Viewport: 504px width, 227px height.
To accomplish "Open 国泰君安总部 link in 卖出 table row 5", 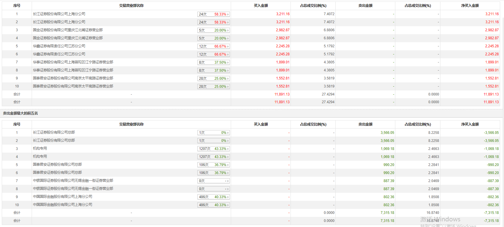I will pyautogui.click(x=57, y=165).
